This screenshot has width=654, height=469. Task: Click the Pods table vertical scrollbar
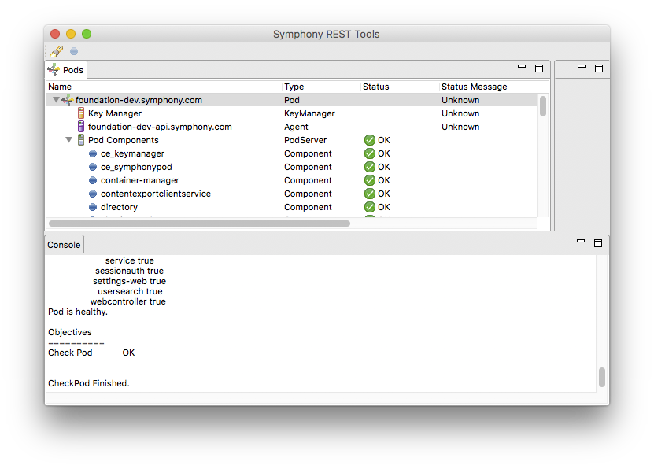click(x=542, y=106)
